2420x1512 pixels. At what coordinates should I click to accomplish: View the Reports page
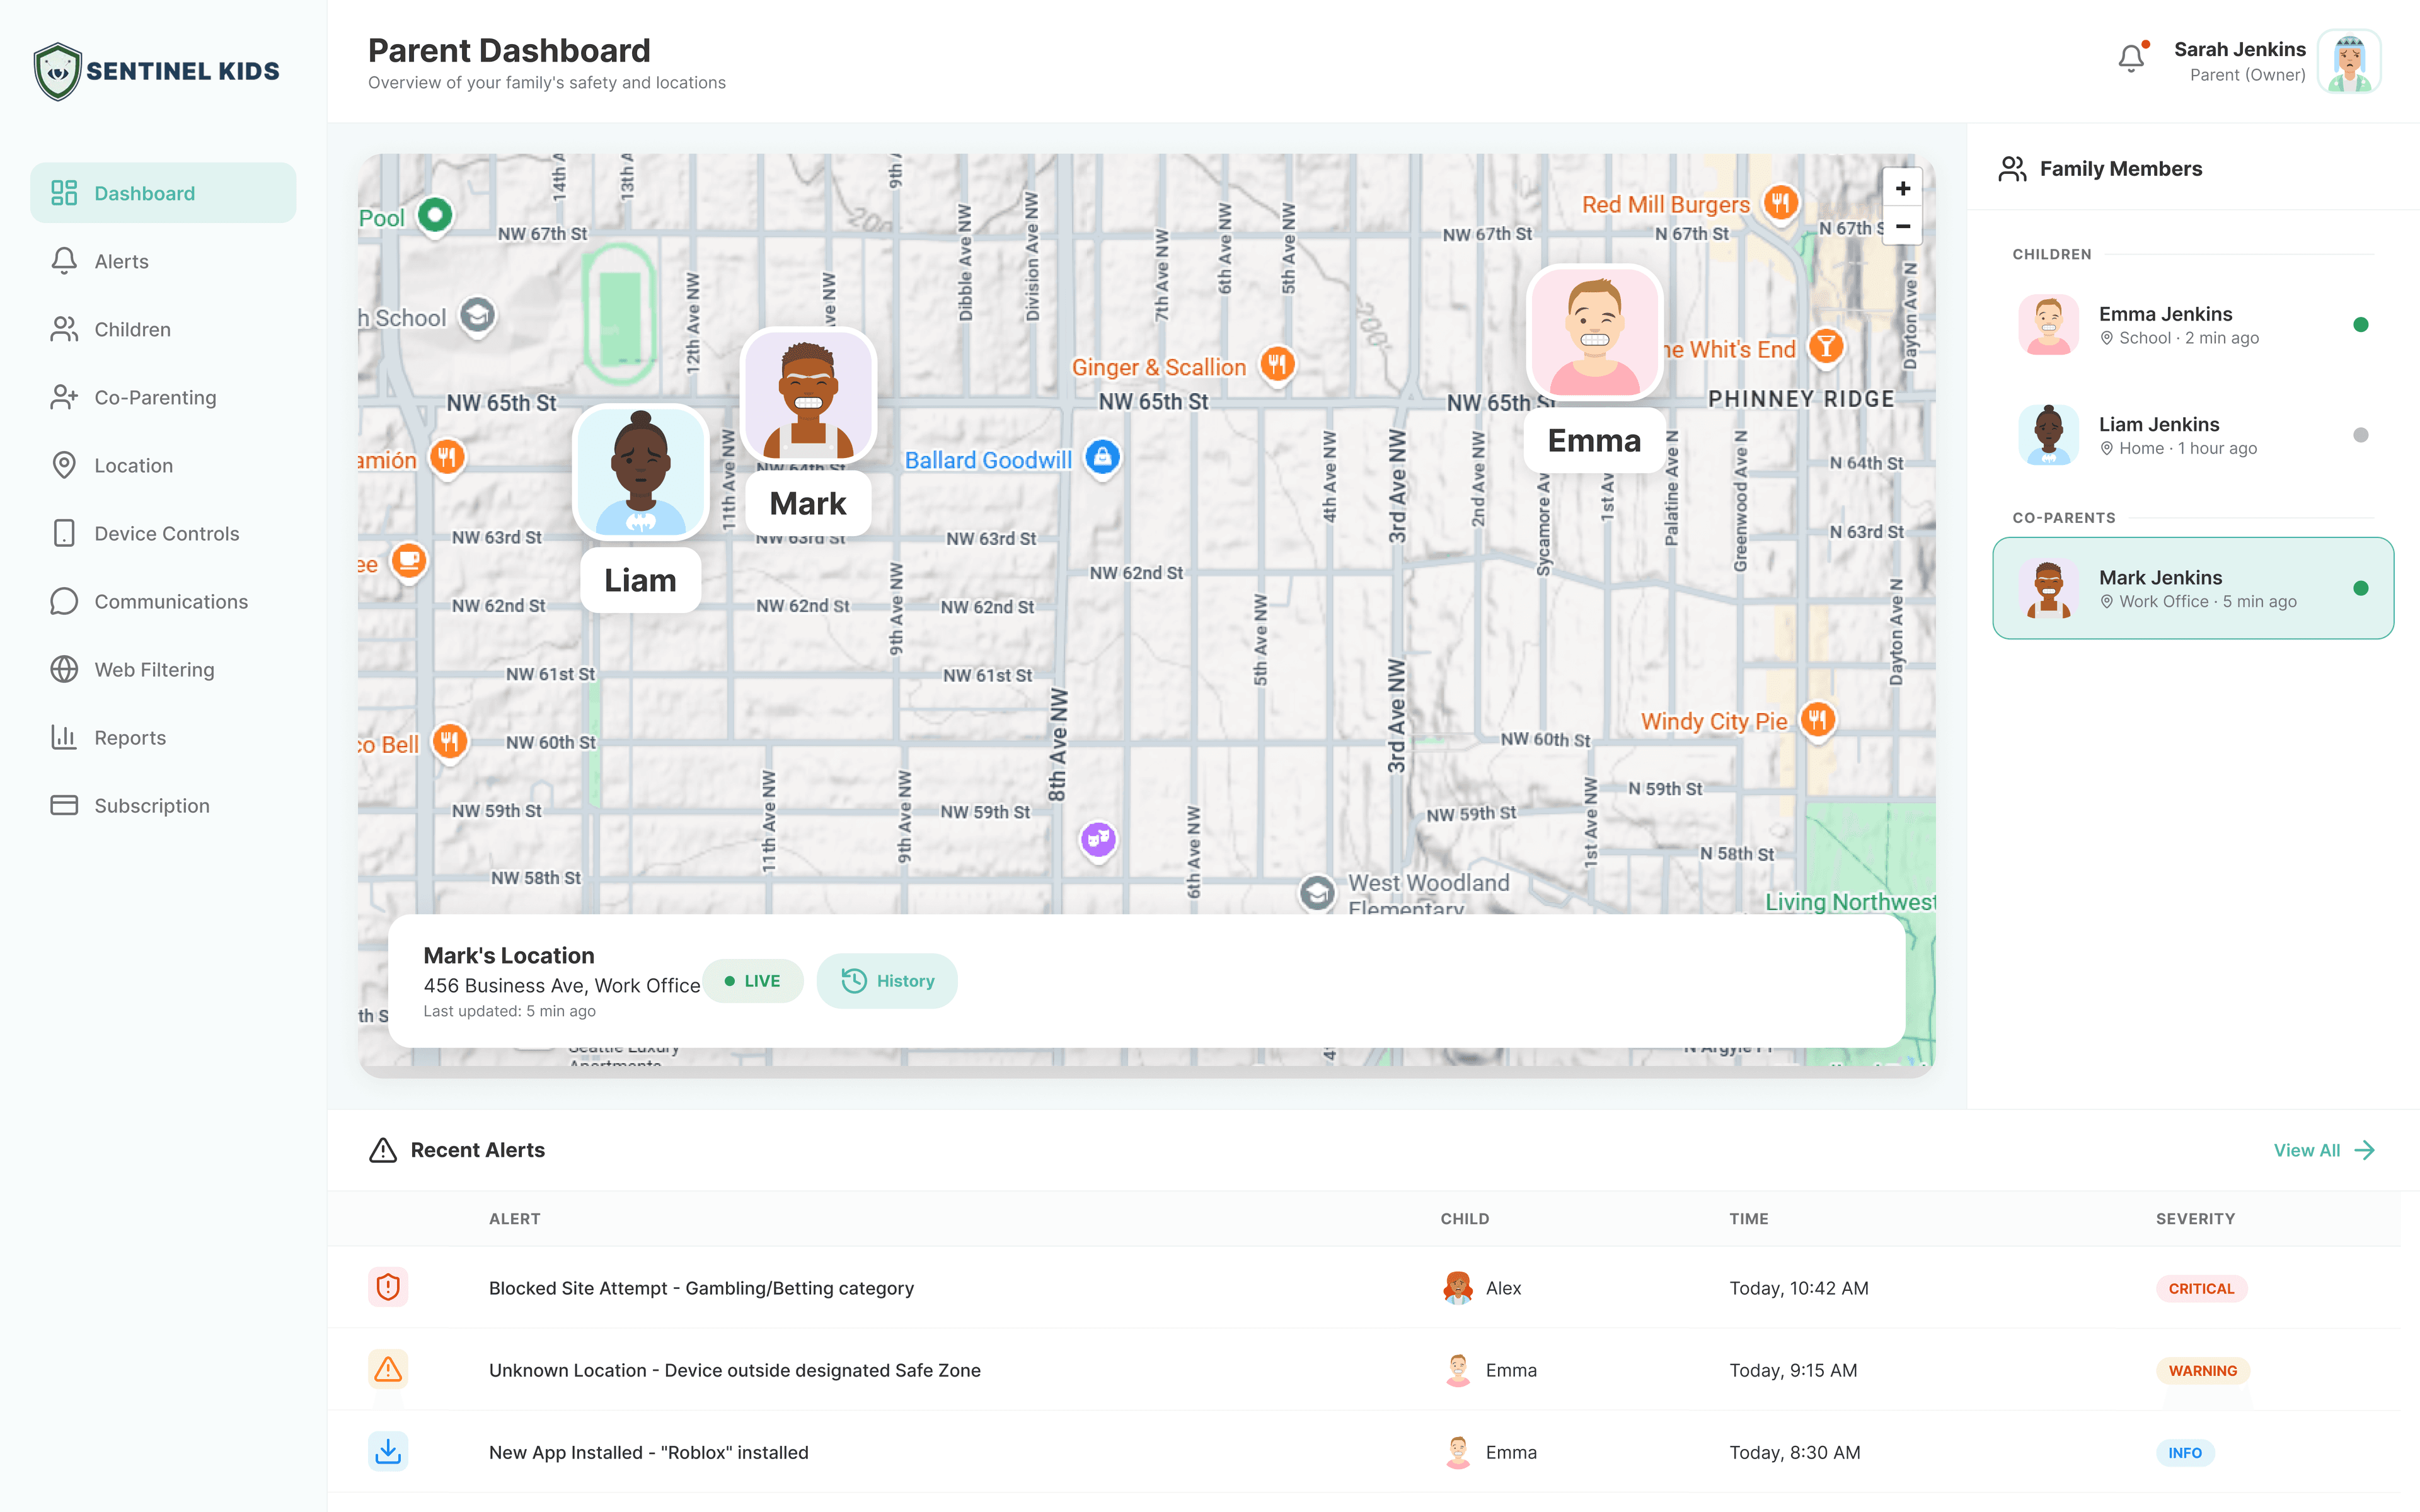pyautogui.click(x=163, y=737)
